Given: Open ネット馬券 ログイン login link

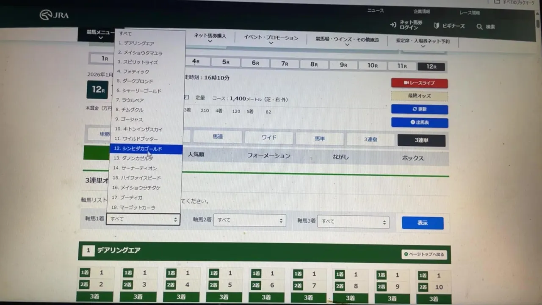Looking at the screenshot, I should pyautogui.click(x=406, y=25).
